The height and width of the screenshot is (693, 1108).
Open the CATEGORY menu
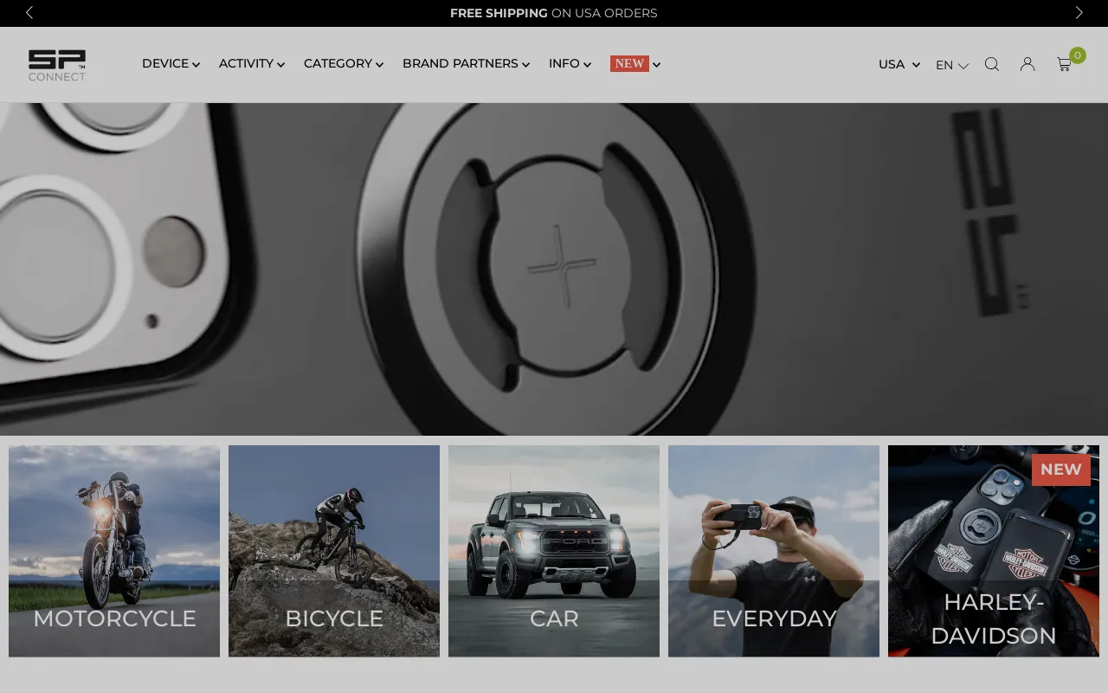343,63
